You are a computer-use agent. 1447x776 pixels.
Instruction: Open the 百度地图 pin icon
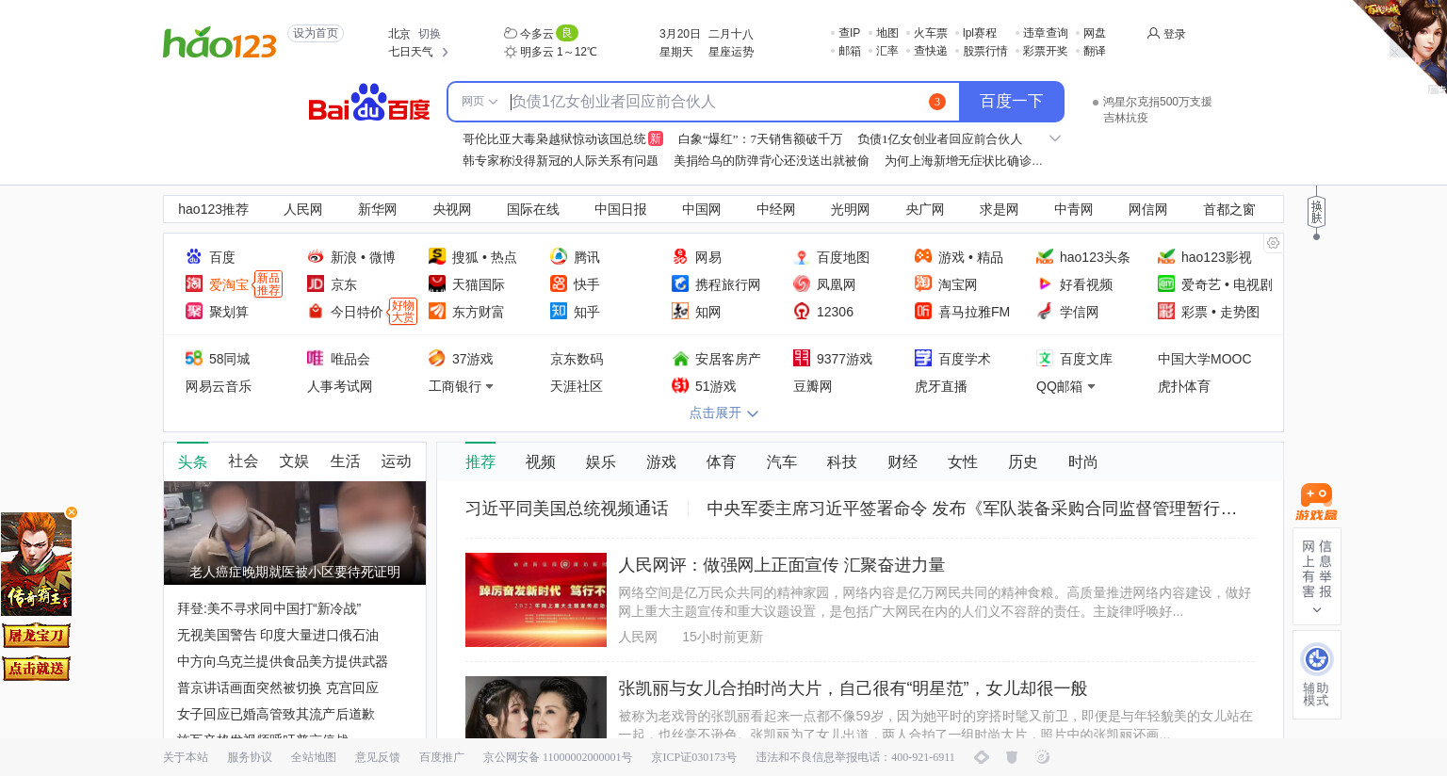[802, 256]
